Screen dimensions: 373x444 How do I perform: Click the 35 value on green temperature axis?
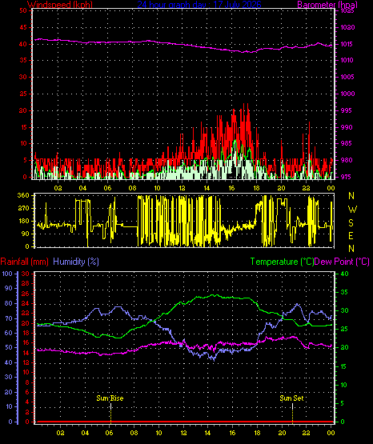[344, 292]
